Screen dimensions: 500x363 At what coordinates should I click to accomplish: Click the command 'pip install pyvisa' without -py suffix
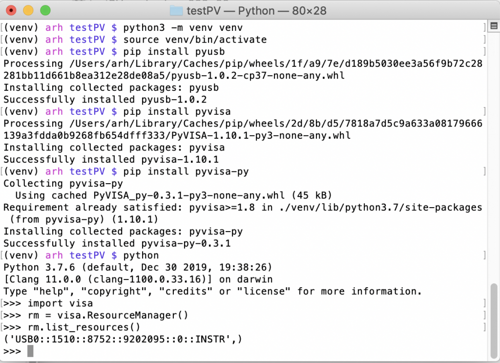click(x=177, y=112)
